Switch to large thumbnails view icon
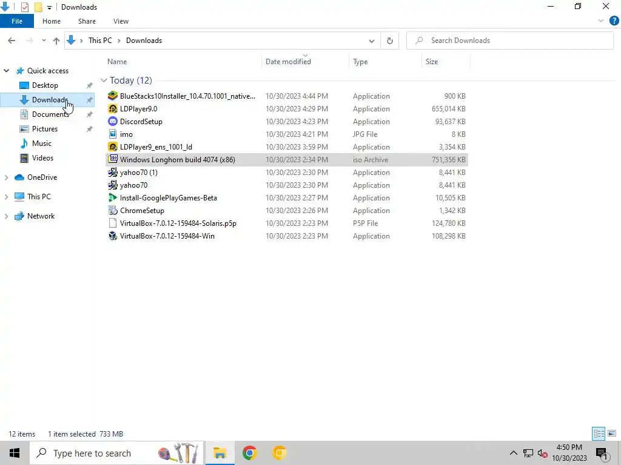Image resolution: width=621 pixels, height=465 pixels. pos(612,434)
